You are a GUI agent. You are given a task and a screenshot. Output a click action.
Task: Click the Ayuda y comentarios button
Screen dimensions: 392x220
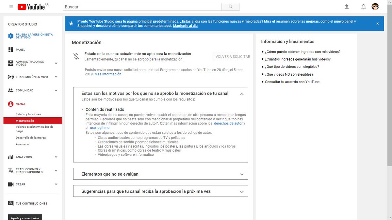pyautogui.click(x=25, y=218)
